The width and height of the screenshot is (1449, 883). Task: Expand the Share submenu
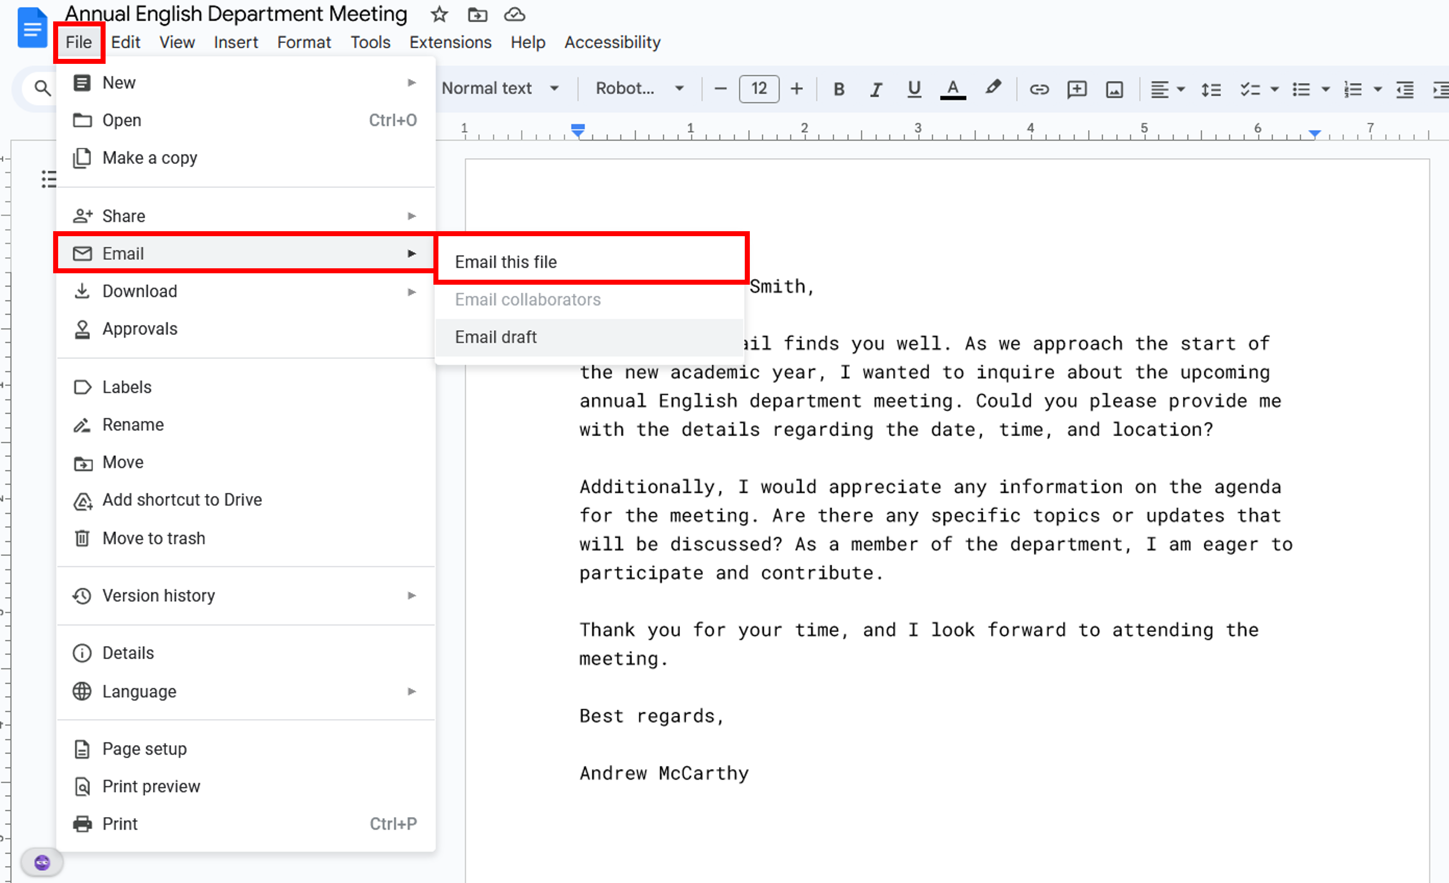(245, 216)
